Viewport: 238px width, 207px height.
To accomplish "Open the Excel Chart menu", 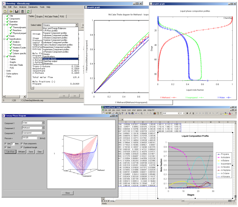I will click(134, 110).
